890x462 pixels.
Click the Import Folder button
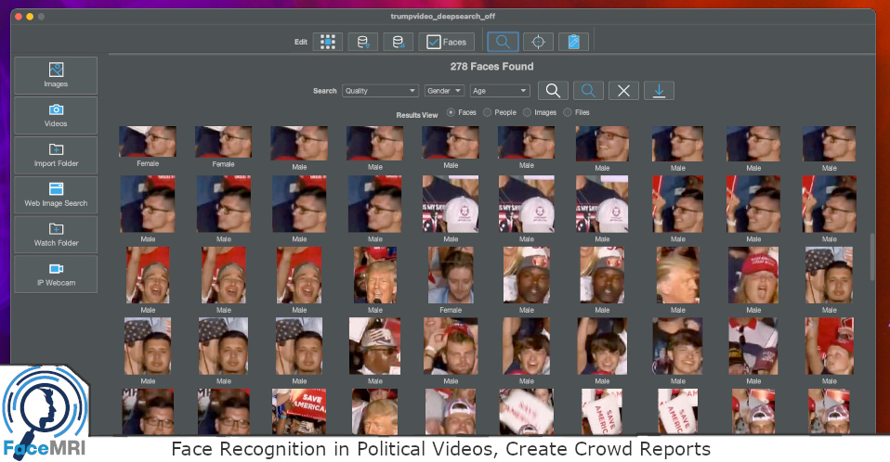56,155
